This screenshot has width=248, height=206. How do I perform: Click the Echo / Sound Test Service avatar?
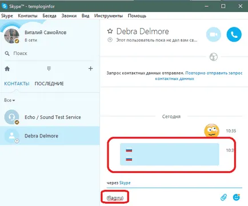point(11,117)
